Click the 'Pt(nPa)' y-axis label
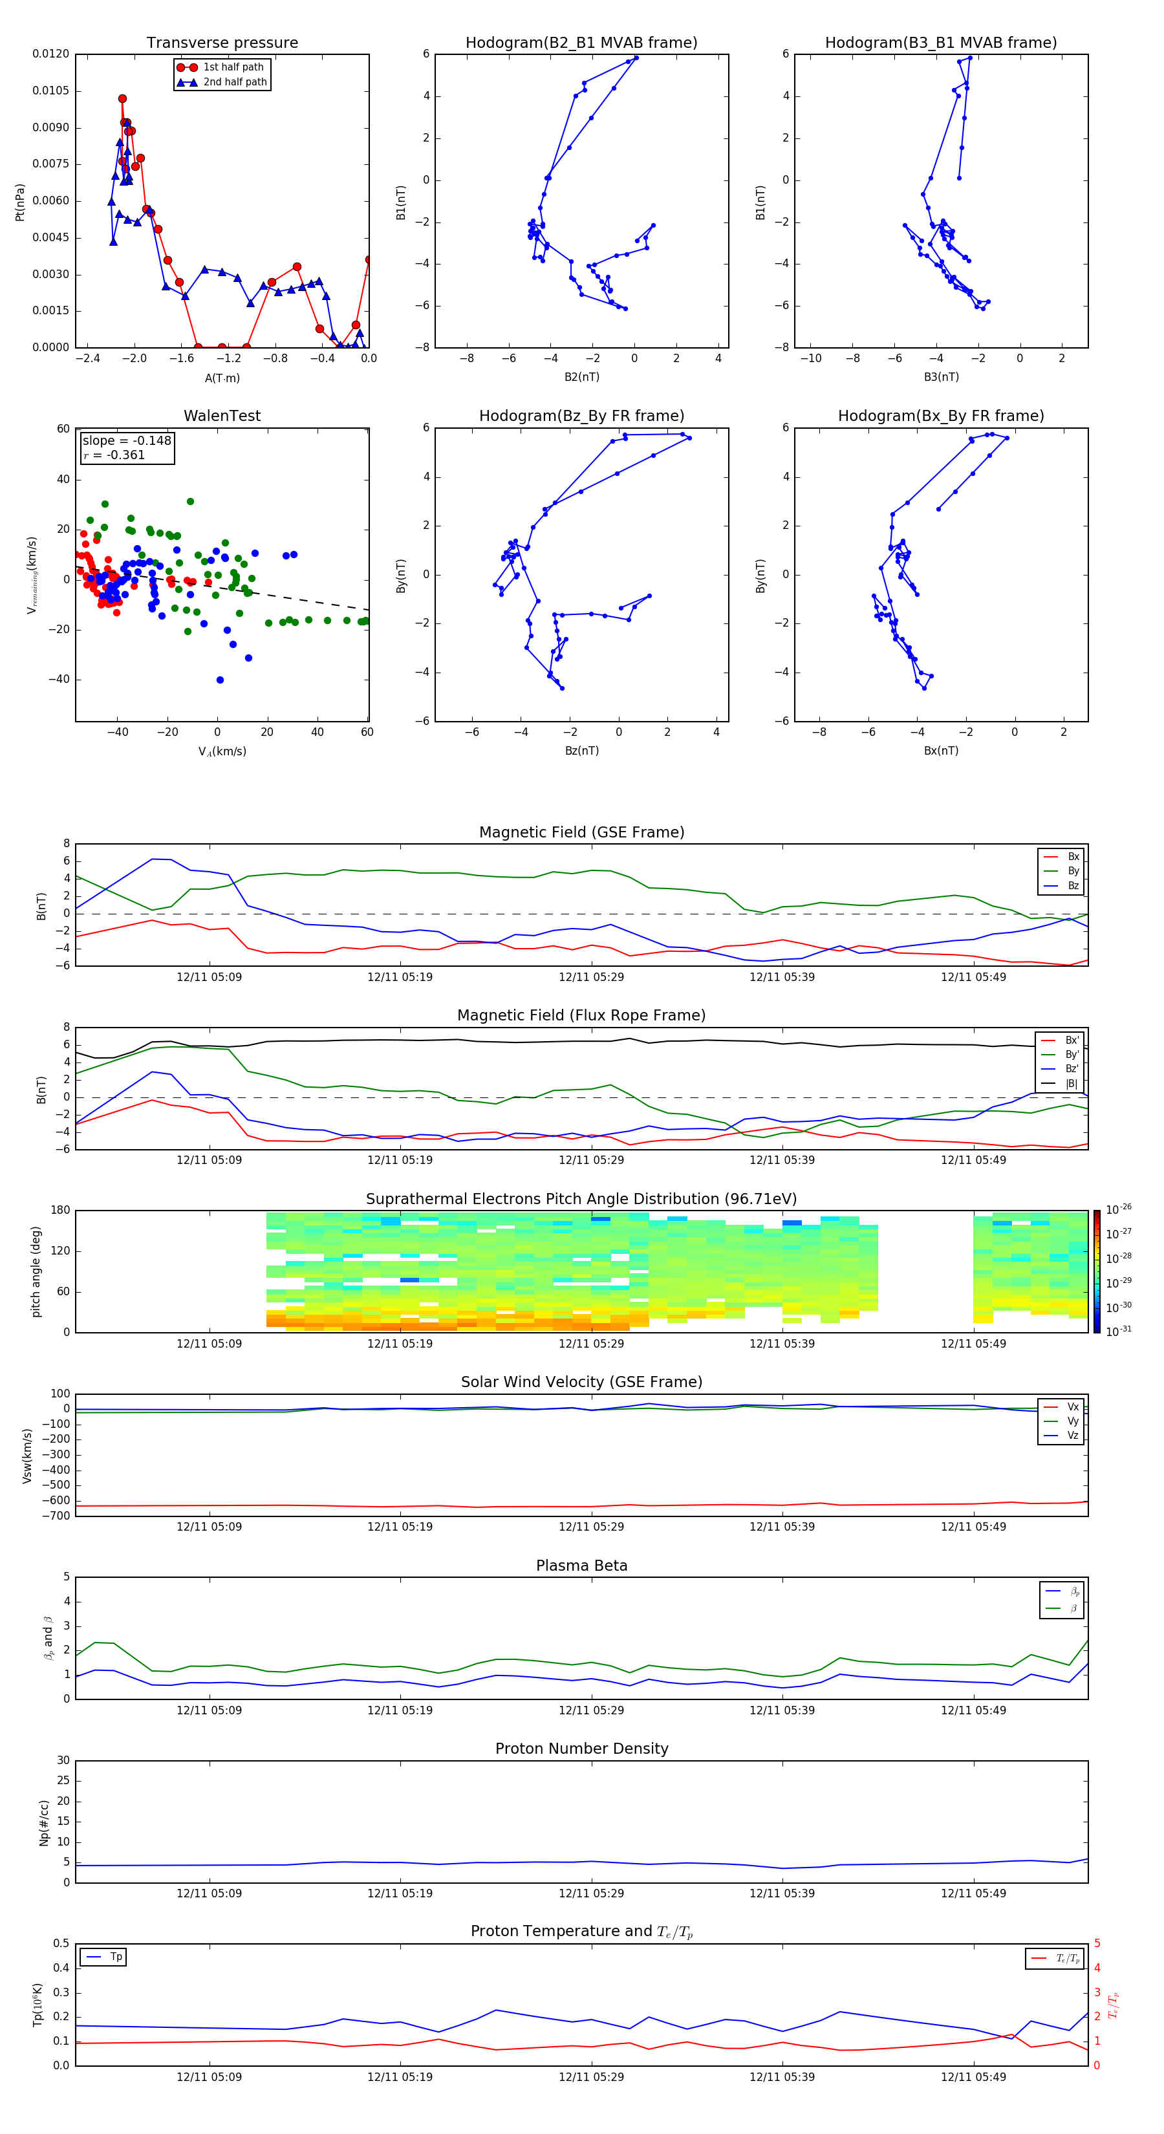 [20, 202]
